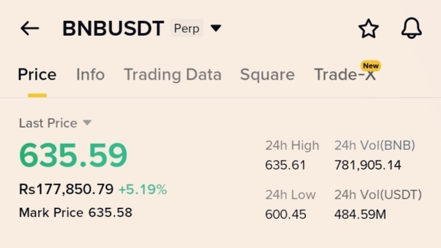Tap the 24h Vol(USDT) 484.59M value

point(360,215)
